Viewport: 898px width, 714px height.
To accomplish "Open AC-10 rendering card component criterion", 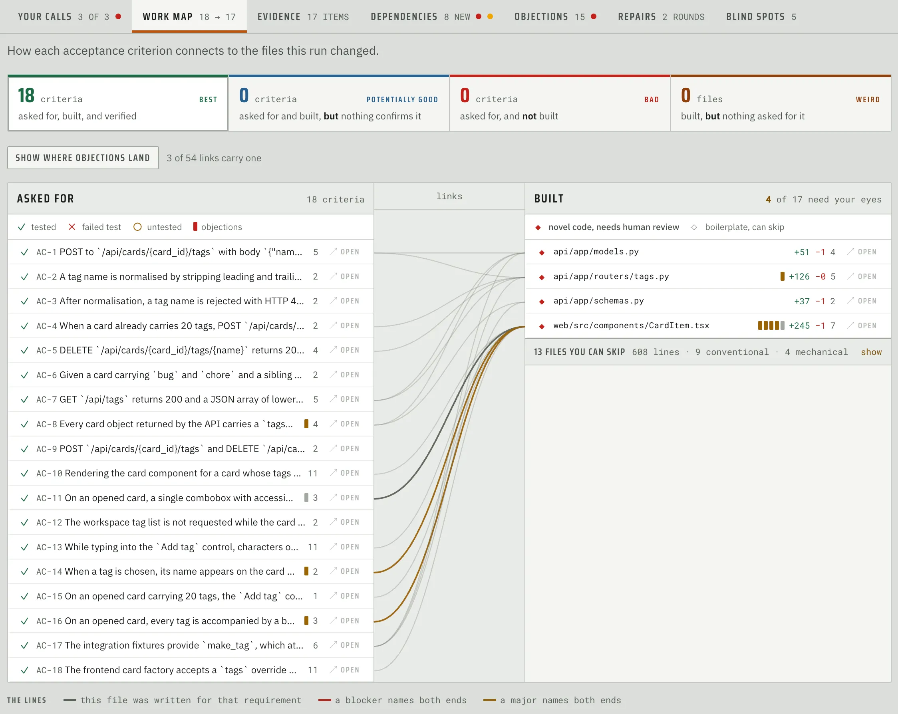I will [x=344, y=473].
